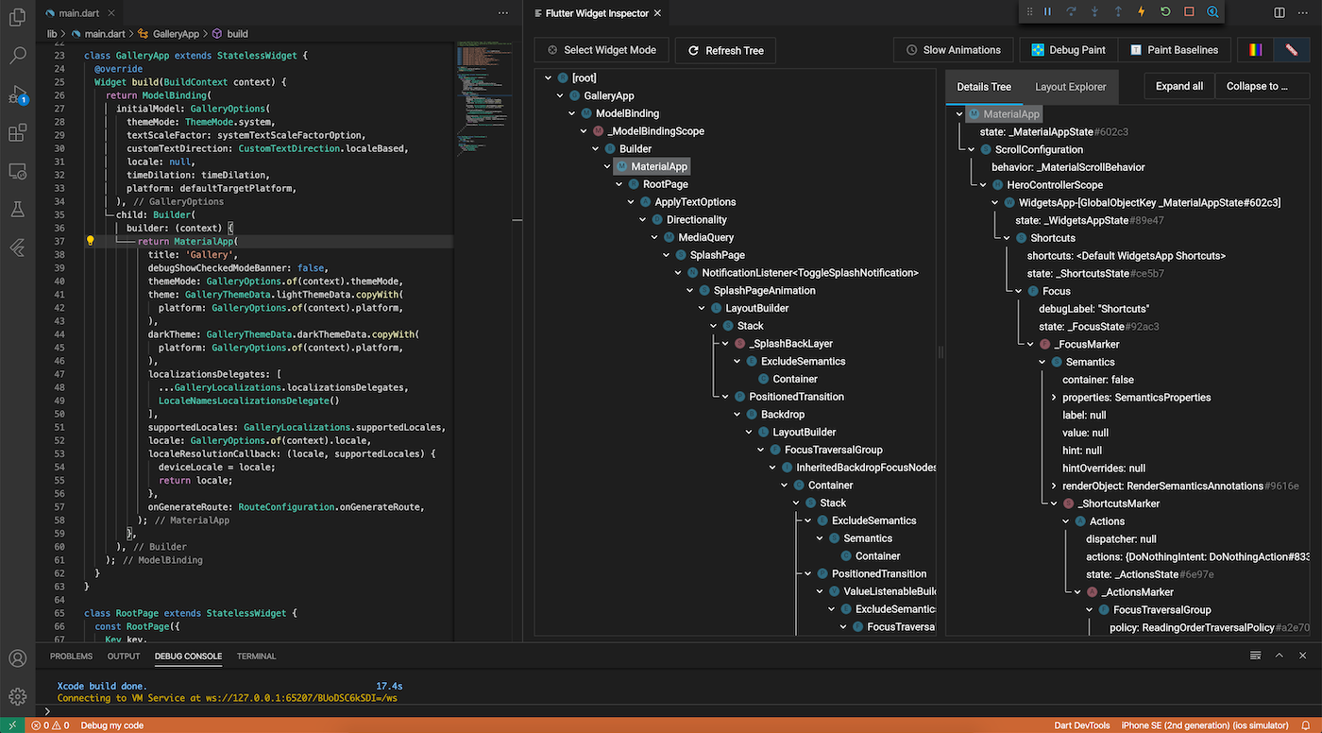1322x733 pixels.
Task: Enable Debug Paint overlay
Action: [1067, 49]
